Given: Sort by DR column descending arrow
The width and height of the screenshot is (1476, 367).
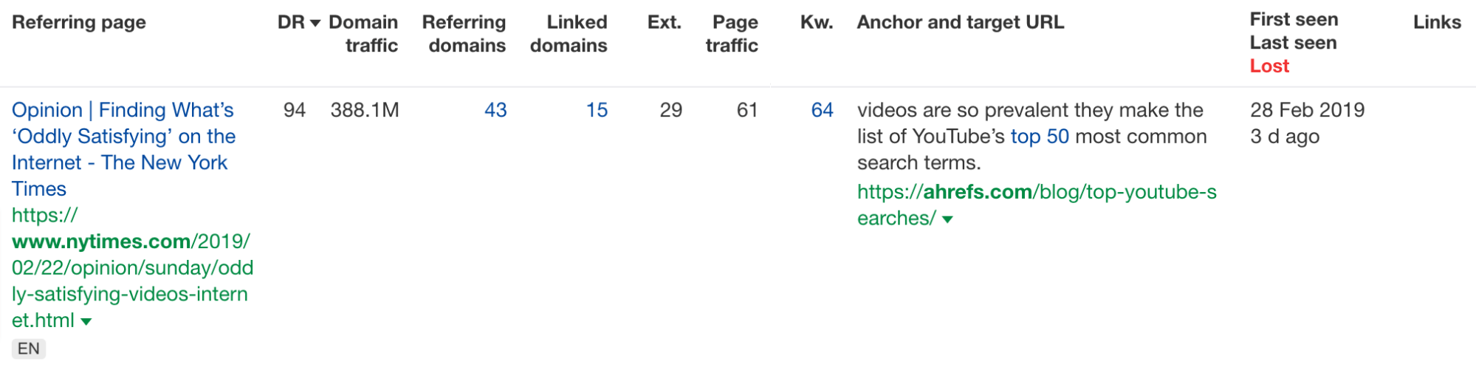Looking at the screenshot, I should 315,24.
